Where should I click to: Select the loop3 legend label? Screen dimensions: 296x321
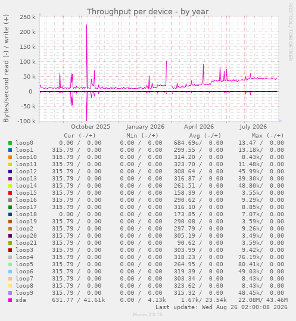24,250
